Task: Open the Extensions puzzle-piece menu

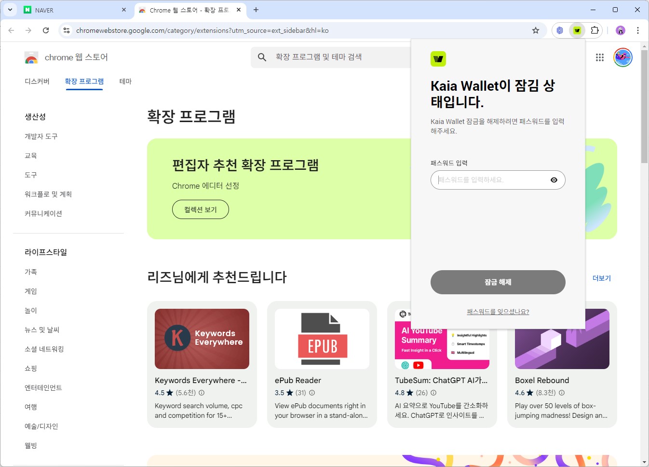Action: [x=595, y=30]
